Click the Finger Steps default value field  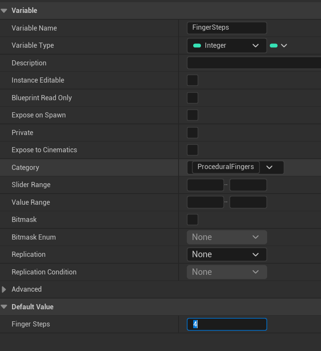(x=227, y=324)
